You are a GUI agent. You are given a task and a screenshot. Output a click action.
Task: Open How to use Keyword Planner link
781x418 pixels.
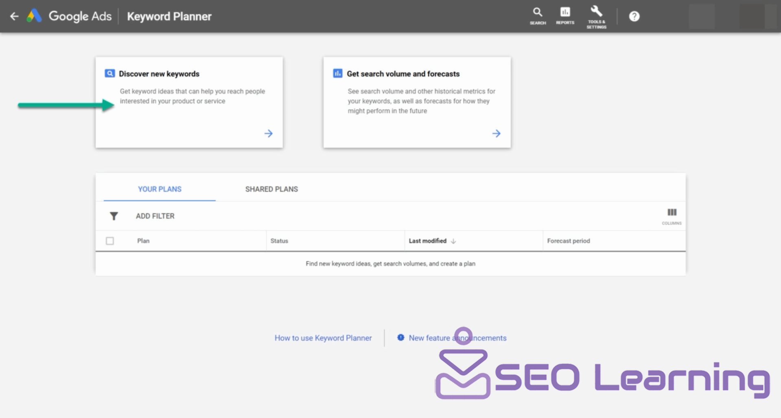(323, 338)
